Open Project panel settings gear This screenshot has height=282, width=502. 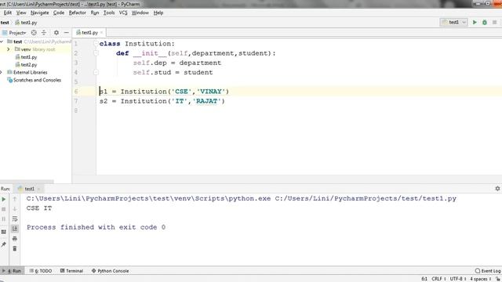click(x=56, y=33)
